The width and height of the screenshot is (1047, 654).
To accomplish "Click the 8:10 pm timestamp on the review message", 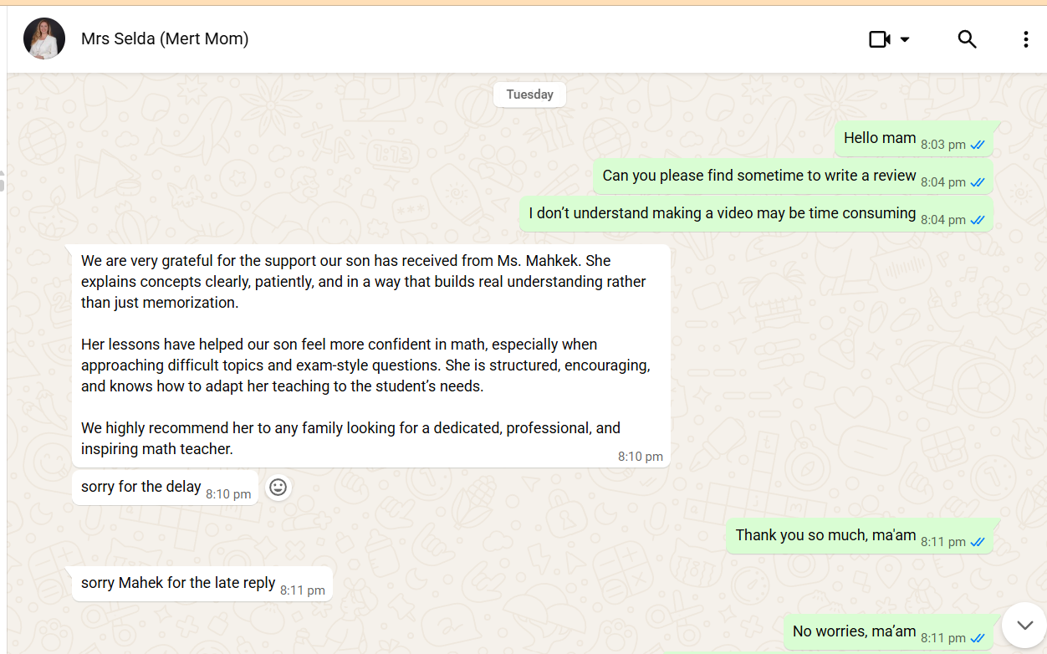I will (641, 457).
